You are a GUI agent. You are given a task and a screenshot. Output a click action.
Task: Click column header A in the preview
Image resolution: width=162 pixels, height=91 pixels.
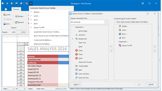pos(26,44)
